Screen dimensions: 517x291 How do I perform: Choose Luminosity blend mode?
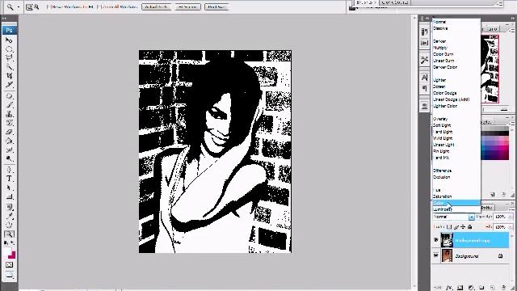(x=456, y=209)
